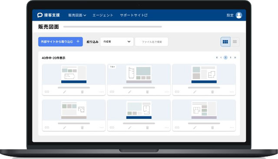Click the 外部サイトから取り込む button
Viewport: 278px width, 159px height.
(x=60, y=42)
